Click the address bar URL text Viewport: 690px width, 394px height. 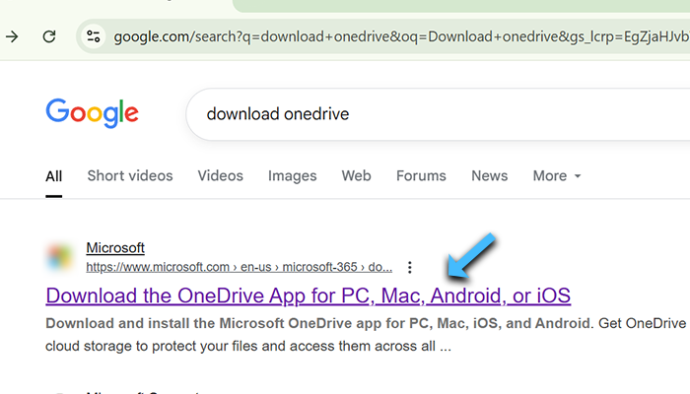(x=401, y=36)
